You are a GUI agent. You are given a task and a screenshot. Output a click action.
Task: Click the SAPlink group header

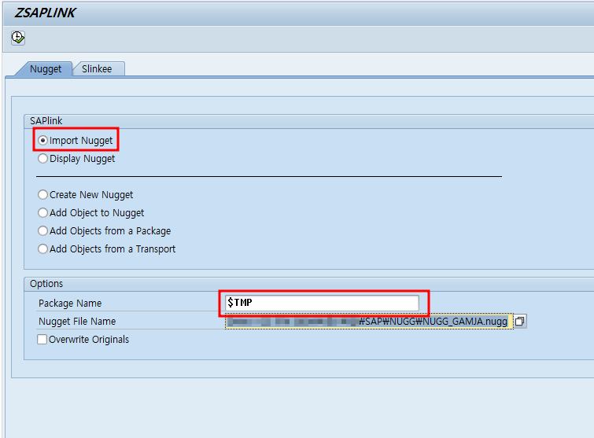46,121
